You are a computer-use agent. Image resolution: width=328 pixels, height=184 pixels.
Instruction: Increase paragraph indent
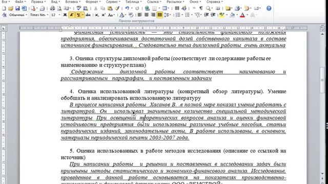tap(213, 15)
